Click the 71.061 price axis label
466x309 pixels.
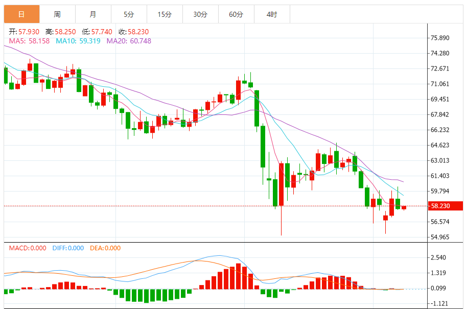coord(440,84)
